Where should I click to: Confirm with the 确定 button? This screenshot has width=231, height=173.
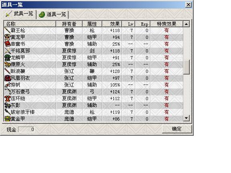177,129
